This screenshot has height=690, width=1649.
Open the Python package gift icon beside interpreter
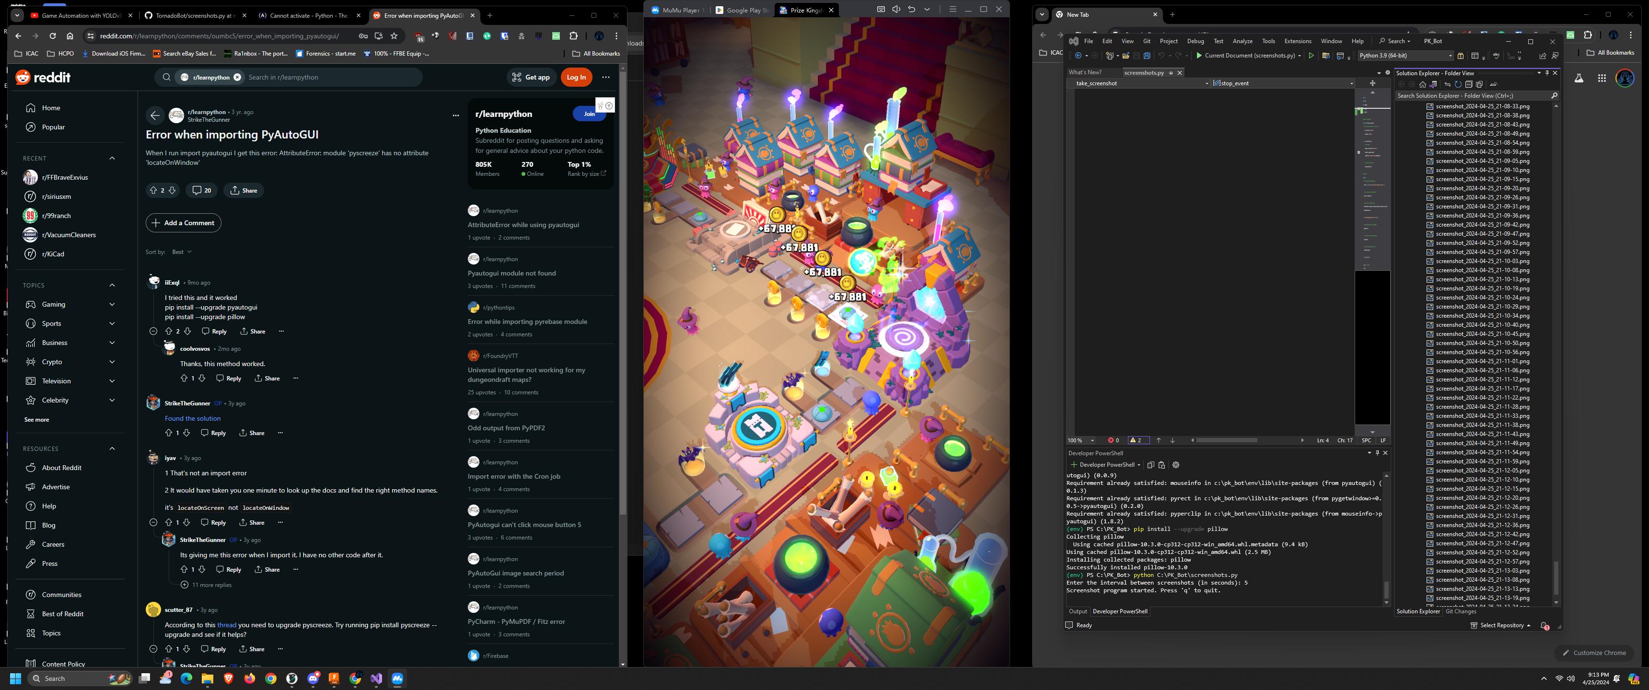pos(1461,56)
